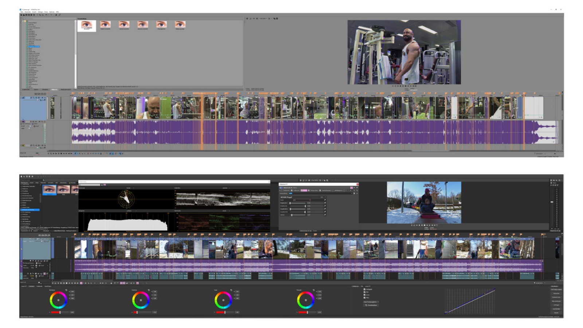The image size is (583, 328).
Task: Click the new project icon in the upper toolbar
Action: tap(21, 15)
